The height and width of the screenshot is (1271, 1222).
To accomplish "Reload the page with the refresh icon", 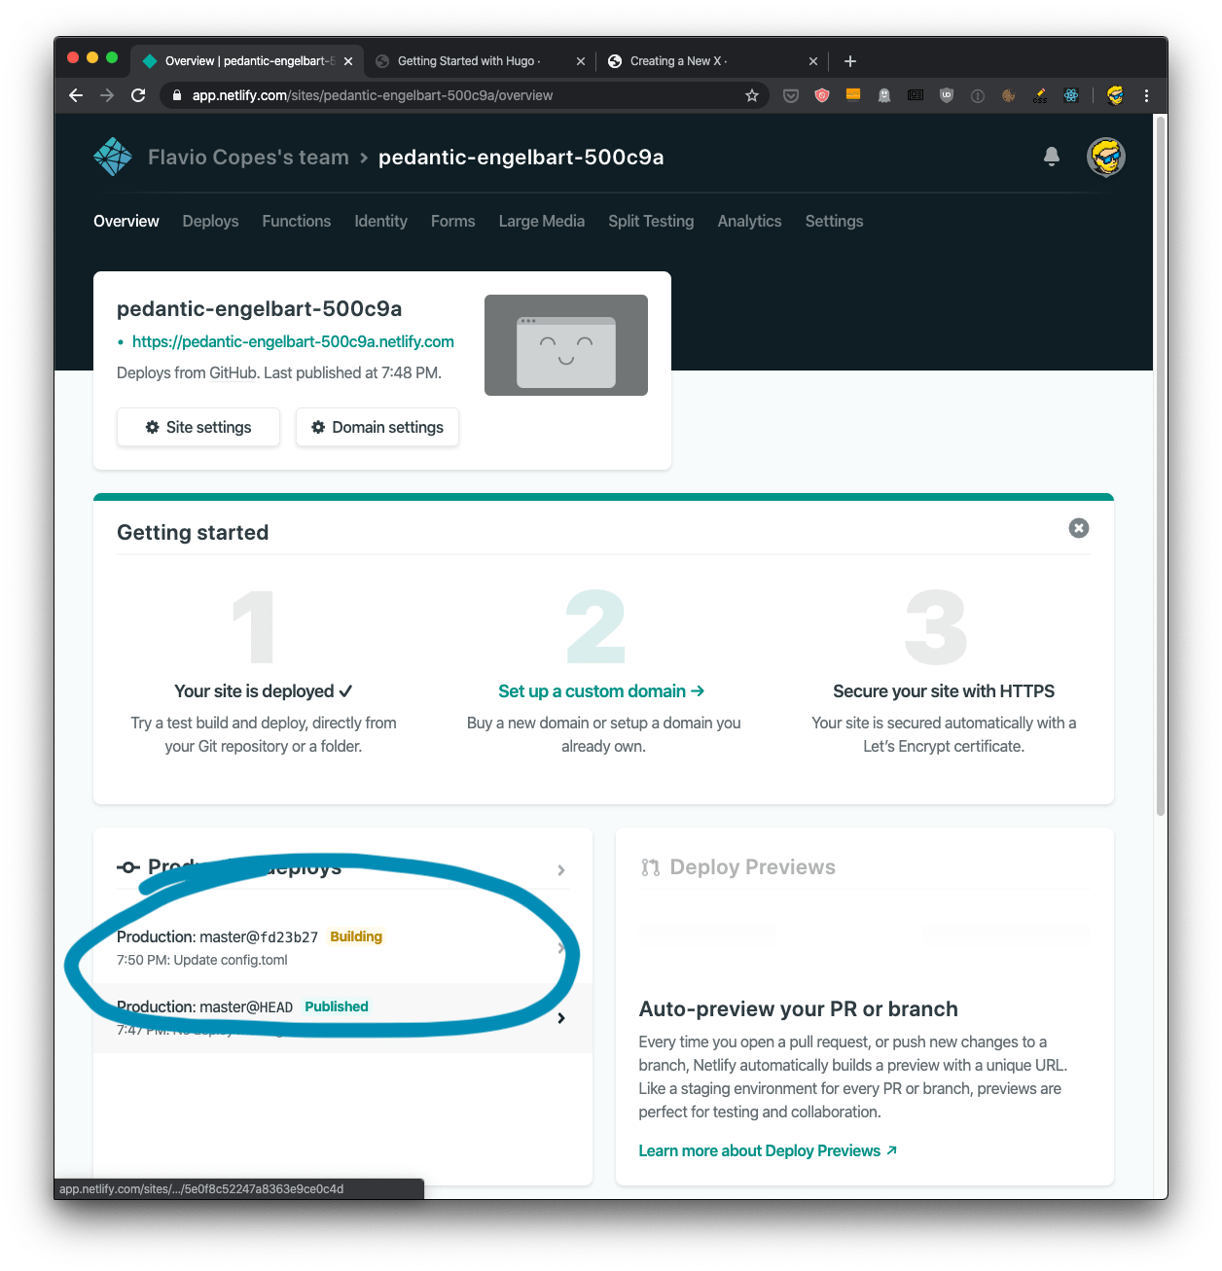I will (138, 95).
